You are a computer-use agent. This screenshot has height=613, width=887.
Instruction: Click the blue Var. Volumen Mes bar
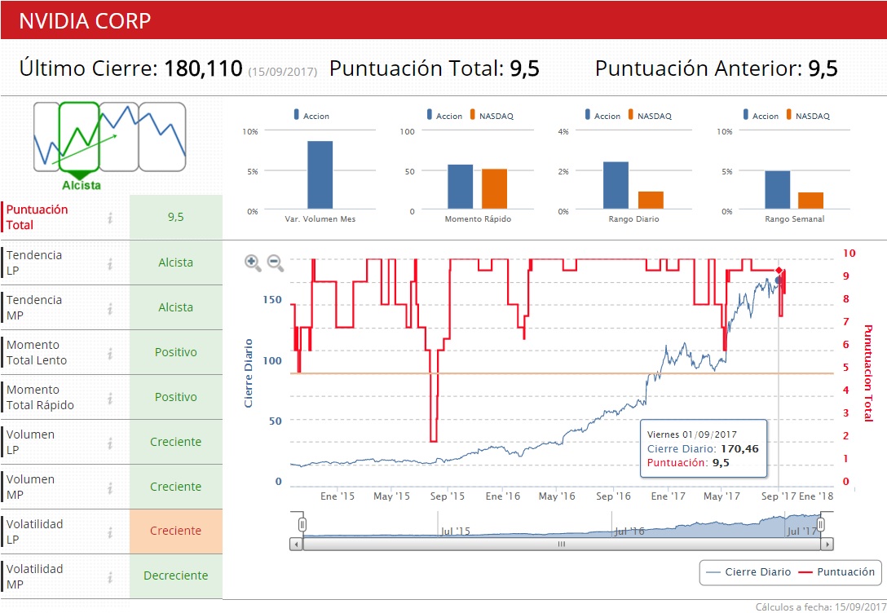[320, 174]
